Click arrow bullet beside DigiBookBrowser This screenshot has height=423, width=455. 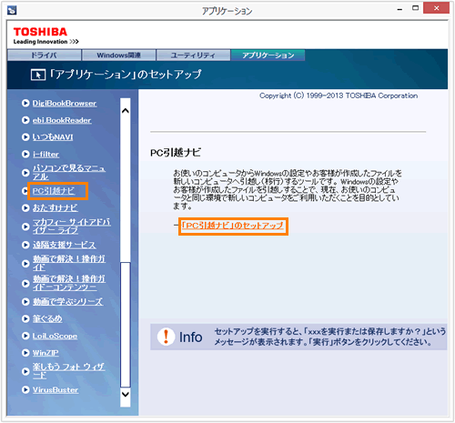[25, 104]
